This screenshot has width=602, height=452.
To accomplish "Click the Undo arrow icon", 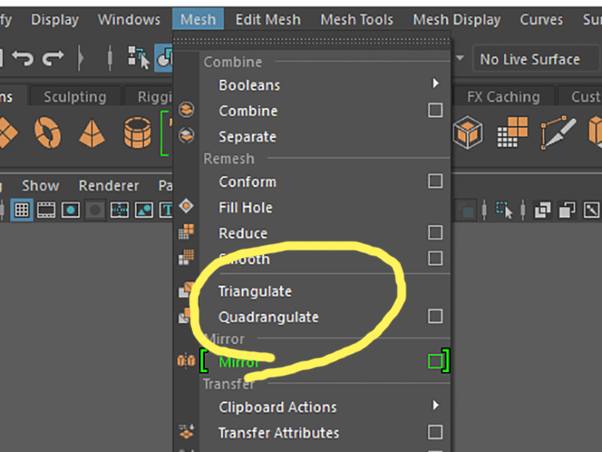I will pos(23,58).
